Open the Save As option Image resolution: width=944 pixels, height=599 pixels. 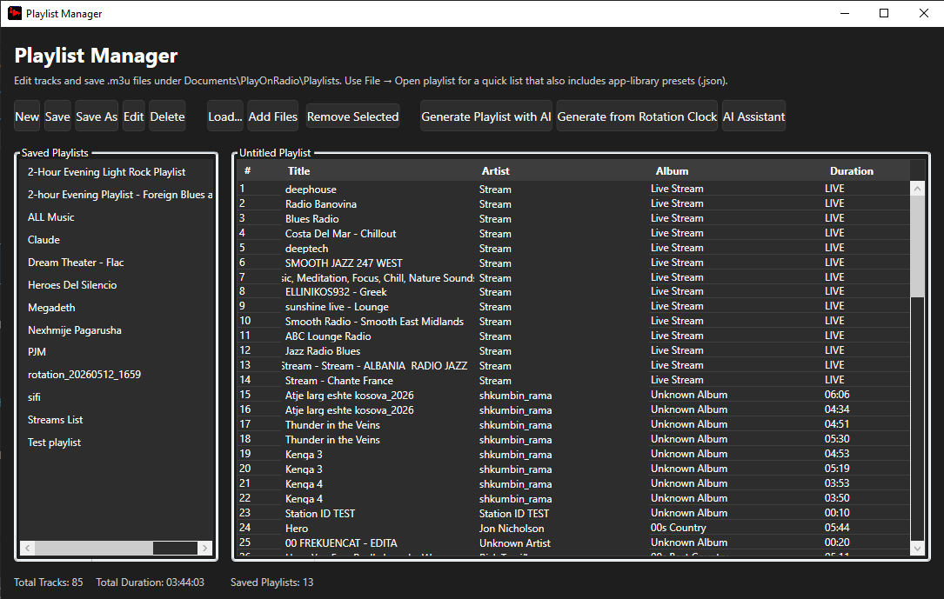click(97, 116)
